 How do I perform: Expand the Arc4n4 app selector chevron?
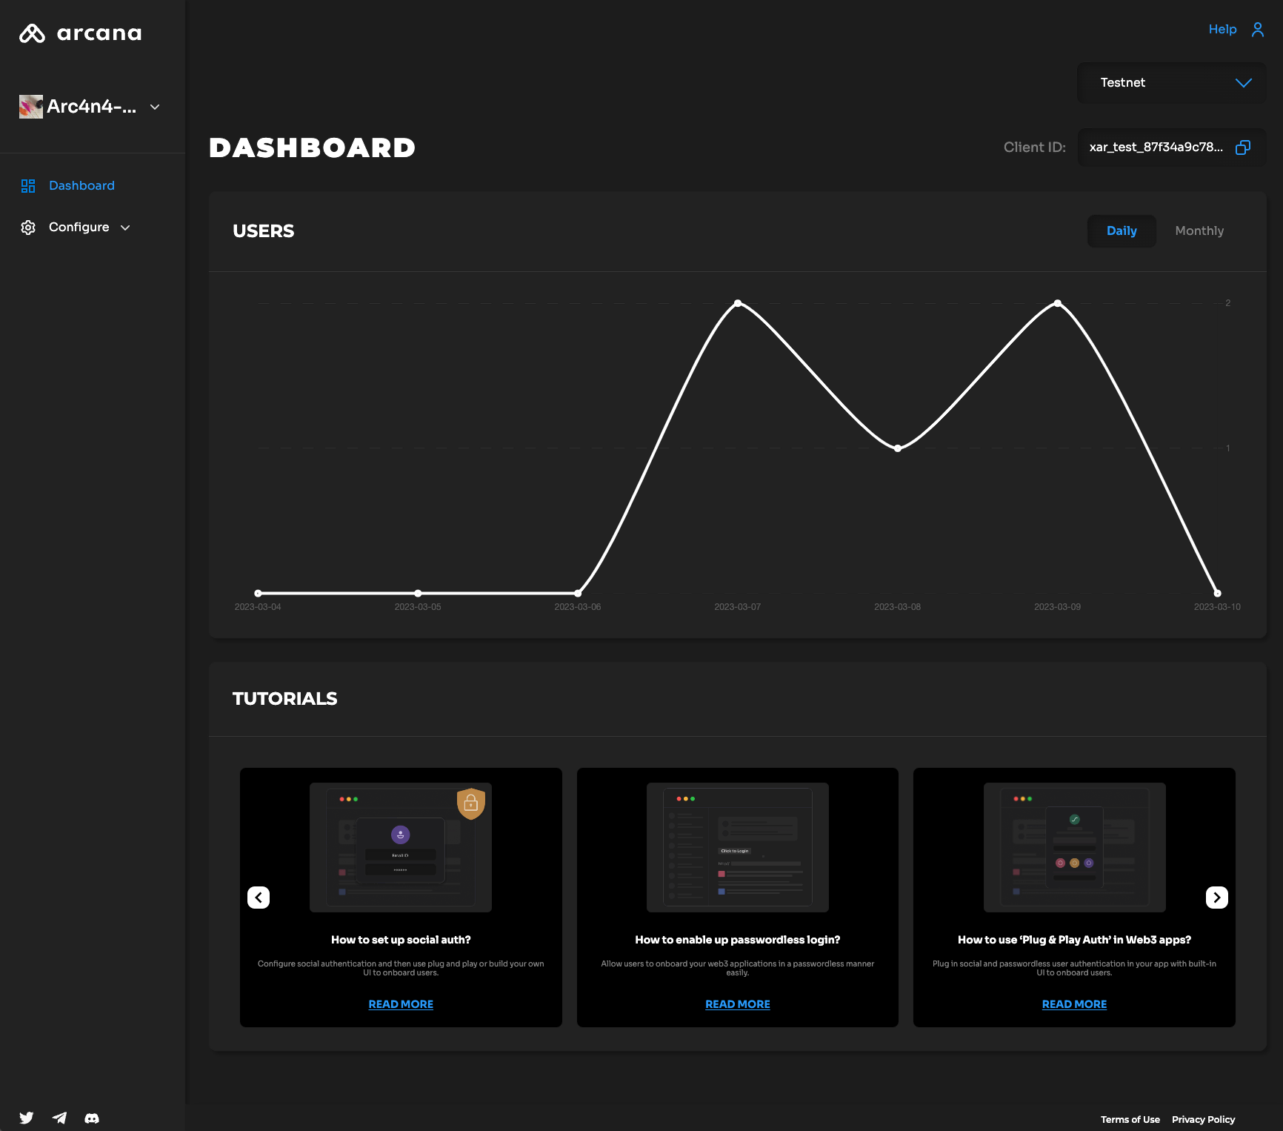pyautogui.click(x=155, y=107)
